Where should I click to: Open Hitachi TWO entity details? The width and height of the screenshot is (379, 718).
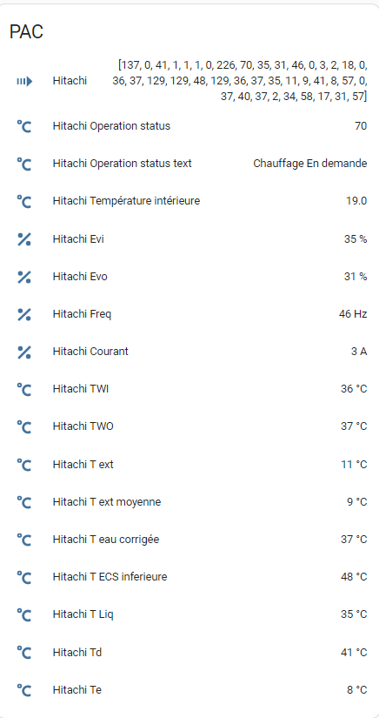[191, 426]
